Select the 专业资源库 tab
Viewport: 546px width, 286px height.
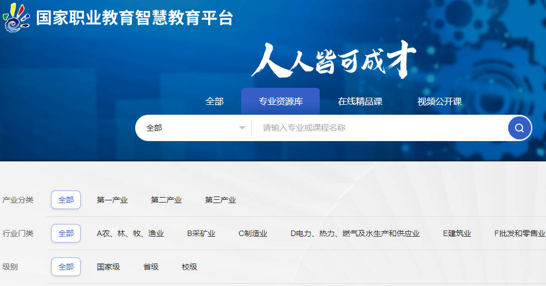click(x=280, y=102)
